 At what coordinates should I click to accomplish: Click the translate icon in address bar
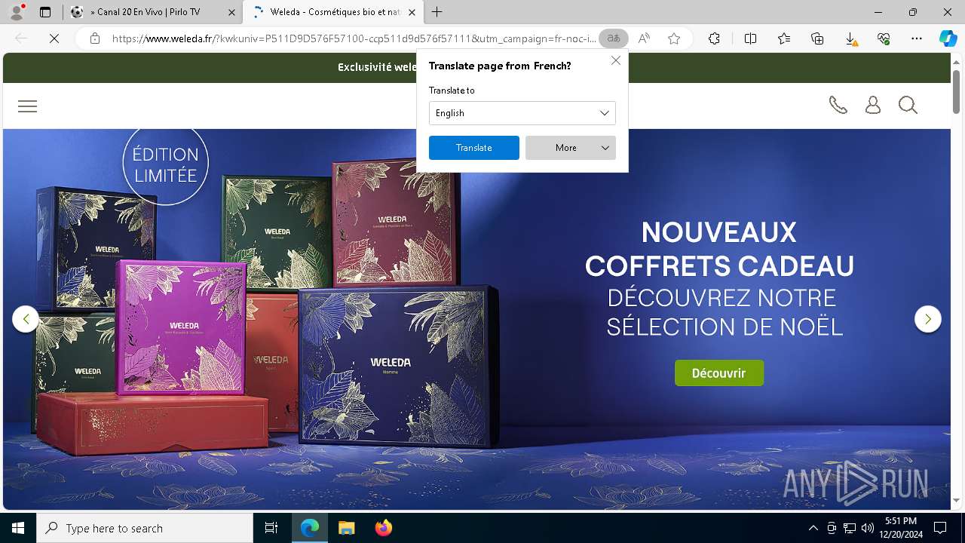614,38
